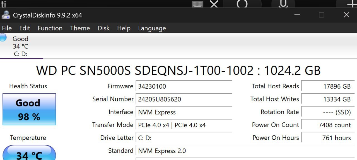The height and width of the screenshot is (160, 357).
Task: Click the Power On Hours label
Action: (x=276, y=137)
